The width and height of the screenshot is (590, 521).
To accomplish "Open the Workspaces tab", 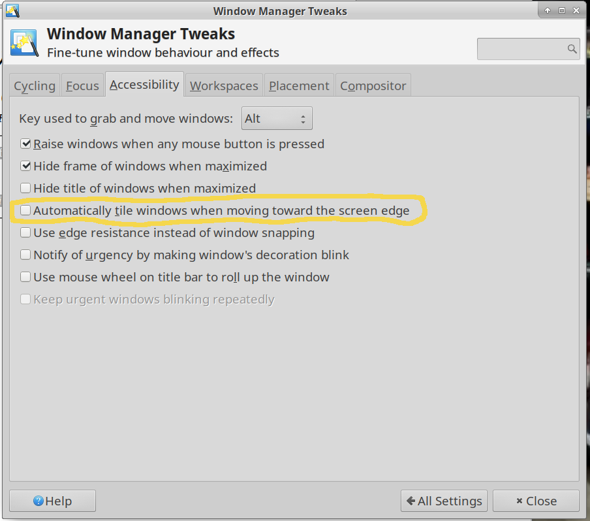I will [224, 86].
